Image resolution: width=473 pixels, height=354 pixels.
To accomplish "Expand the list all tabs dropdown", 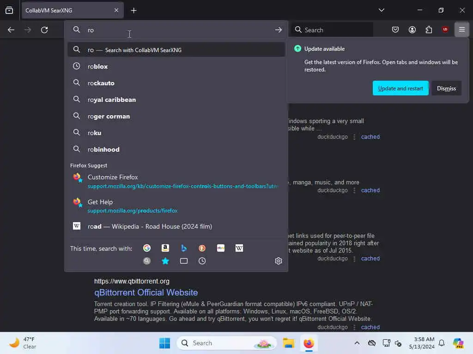I will (x=382, y=10).
